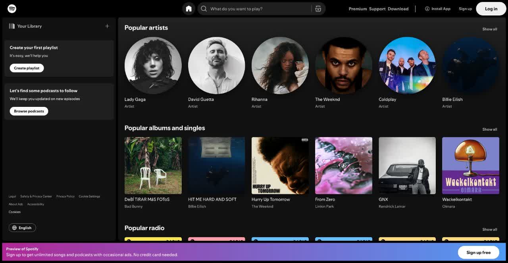Type in the 'What do you want to play?' field
The width and height of the screenshot is (508, 263).
[258, 9]
